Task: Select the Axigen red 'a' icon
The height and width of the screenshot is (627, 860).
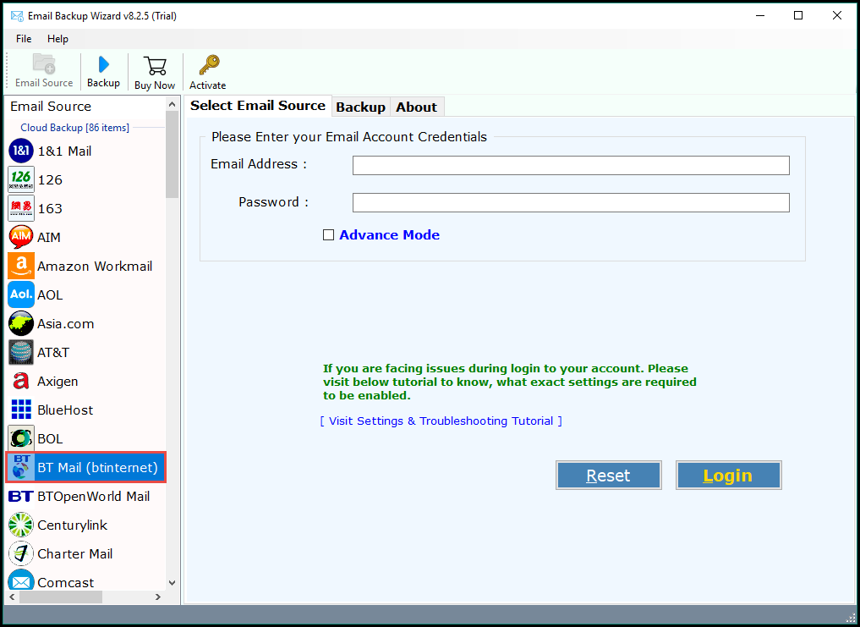Action: (x=21, y=381)
